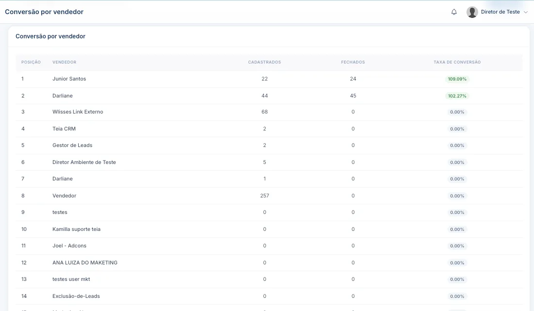
Task: Click the top bar title "Conversão por vendedor"
Action: pyautogui.click(x=44, y=12)
